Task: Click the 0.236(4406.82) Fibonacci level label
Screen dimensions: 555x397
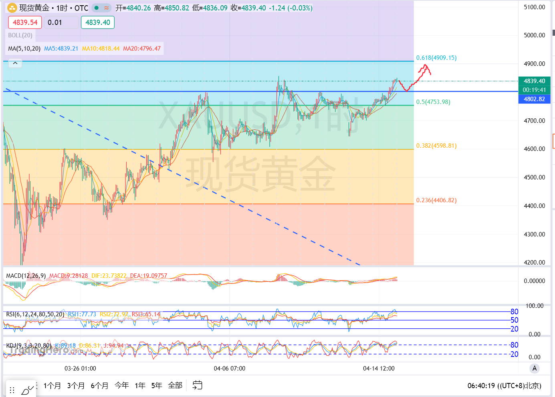Action: (x=436, y=200)
